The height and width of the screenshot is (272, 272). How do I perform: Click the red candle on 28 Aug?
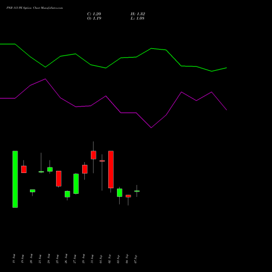click(85, 169)
